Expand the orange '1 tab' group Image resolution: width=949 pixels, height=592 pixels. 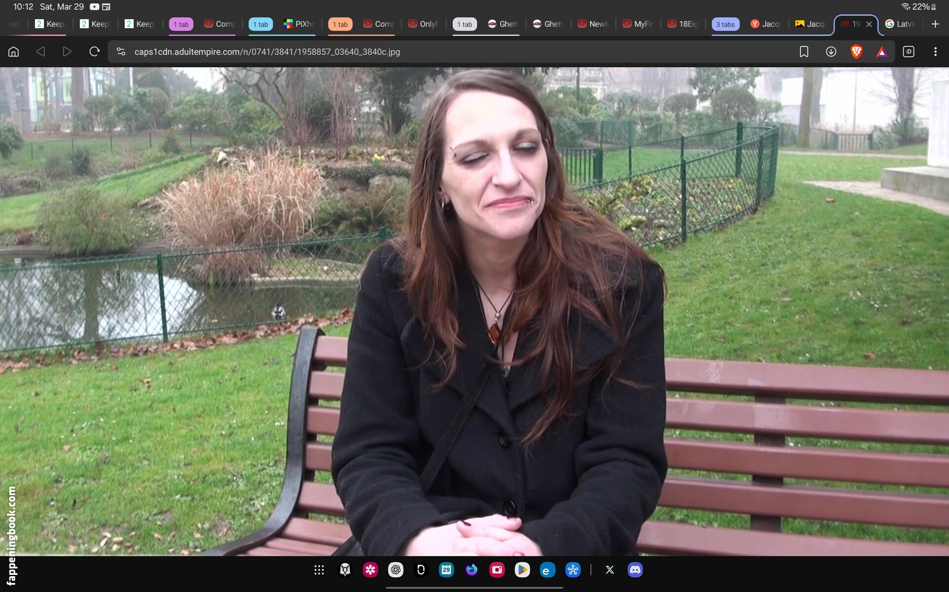tap(340, 24)
